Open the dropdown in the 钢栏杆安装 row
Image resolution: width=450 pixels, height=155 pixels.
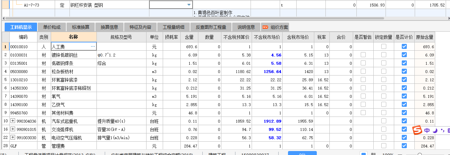[189, 5]
